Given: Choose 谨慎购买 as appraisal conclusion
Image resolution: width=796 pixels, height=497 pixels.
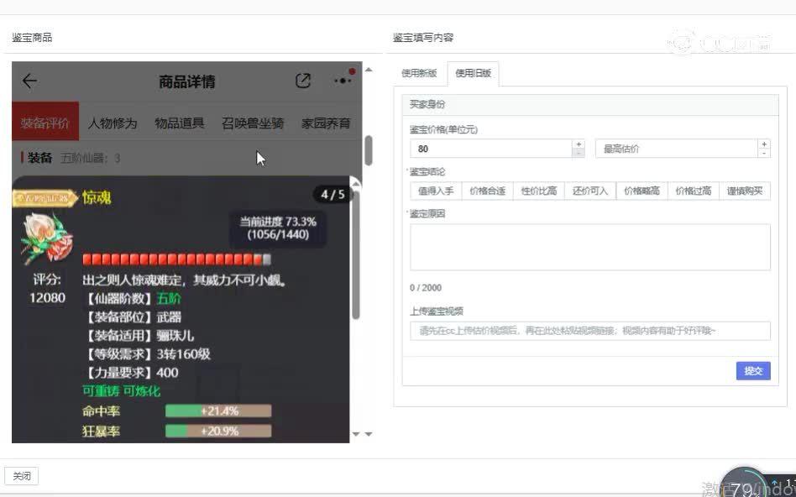Looking at the screenshot, I should point(744,191).
